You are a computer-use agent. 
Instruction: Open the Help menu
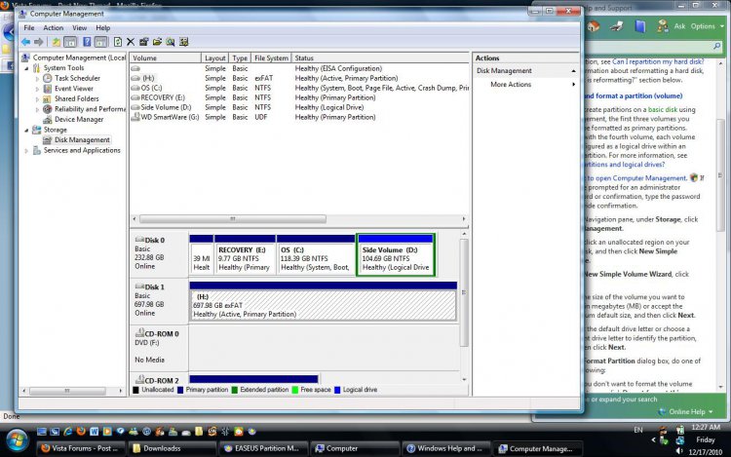(x=102, y=28)
